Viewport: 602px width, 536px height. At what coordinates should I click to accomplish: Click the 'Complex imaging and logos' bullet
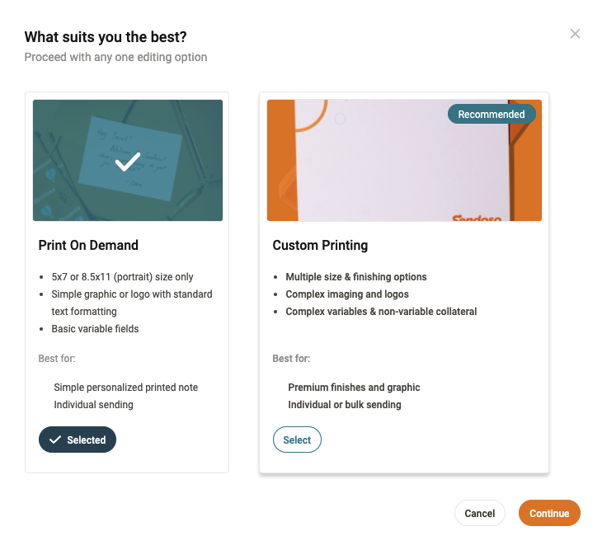pos(347,294)
